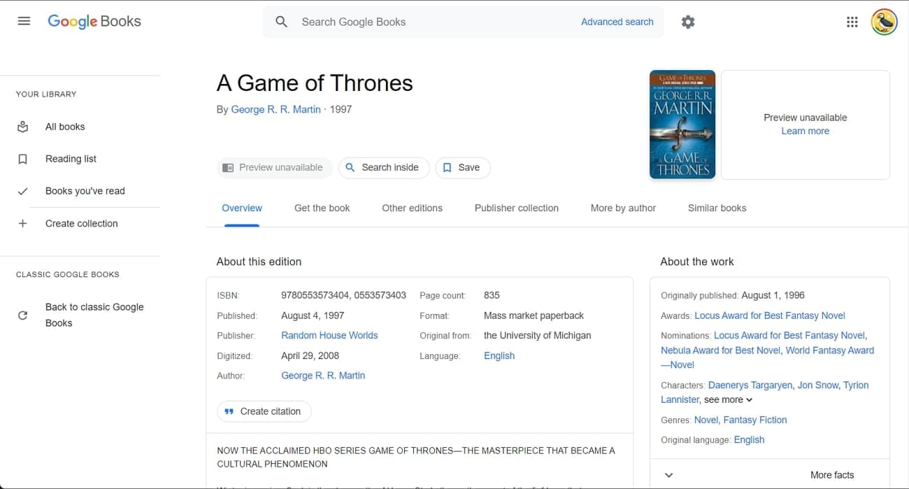This screenshot has height=489, width=909.
Task: Switch to Get the book tab
Action: tap(322, 208)
